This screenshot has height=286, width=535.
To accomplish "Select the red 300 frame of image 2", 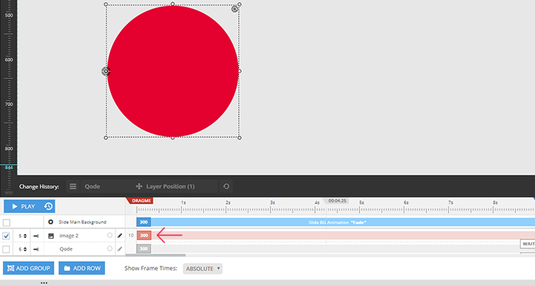I will click(x=144, y=236).
